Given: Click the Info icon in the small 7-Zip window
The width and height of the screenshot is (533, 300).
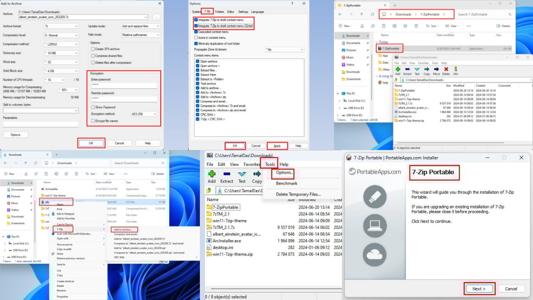Looking at the screenshot, I should pyautogui.click(x=456, y=69).
